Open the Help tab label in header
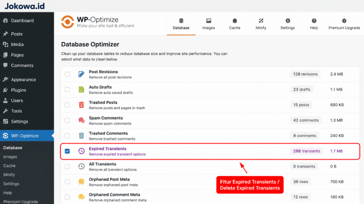The image size is (364, 204). [x=314, y=28]
